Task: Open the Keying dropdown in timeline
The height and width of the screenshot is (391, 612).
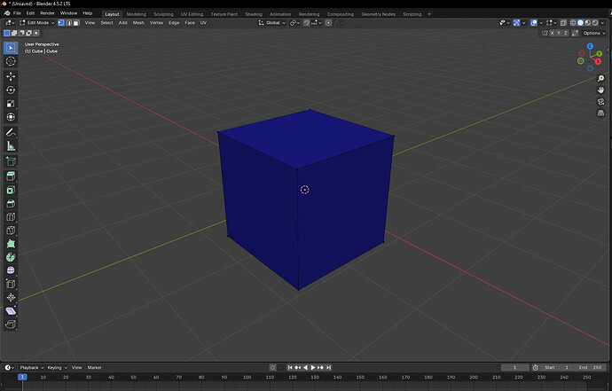Action: pyautogui.click(x=57, y=368)
